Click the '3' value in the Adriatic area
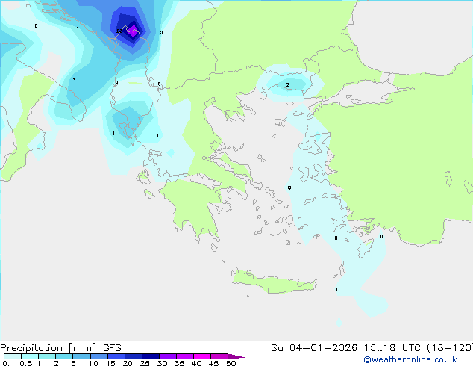 [74, 80]
